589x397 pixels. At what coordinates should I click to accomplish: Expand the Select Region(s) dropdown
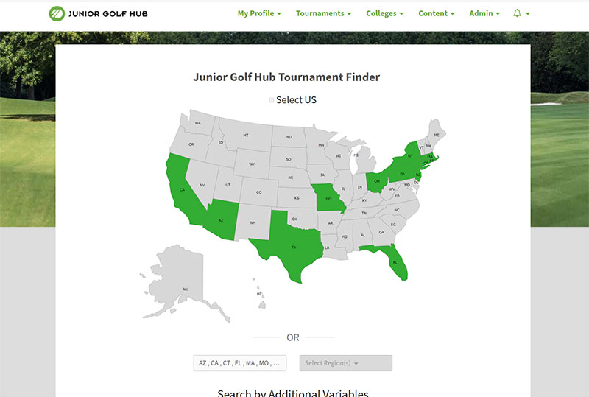click(345, 363)
